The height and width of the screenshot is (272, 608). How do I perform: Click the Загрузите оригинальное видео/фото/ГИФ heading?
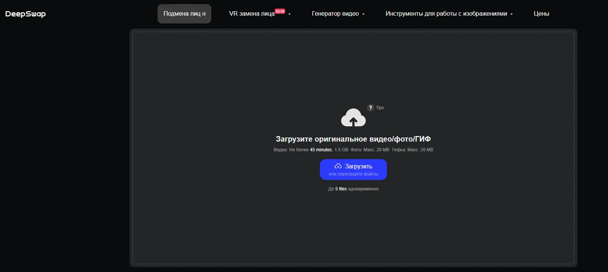tap(353, 139)
